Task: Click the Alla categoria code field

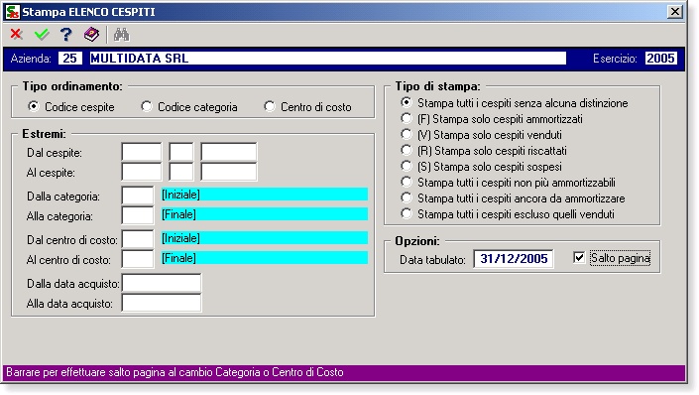Action: (x=138, y=215)
